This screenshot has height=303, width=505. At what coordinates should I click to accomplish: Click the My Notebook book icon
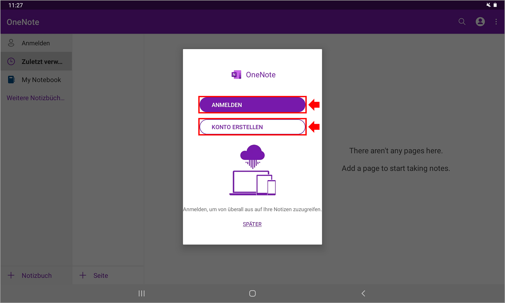point(11,80)
